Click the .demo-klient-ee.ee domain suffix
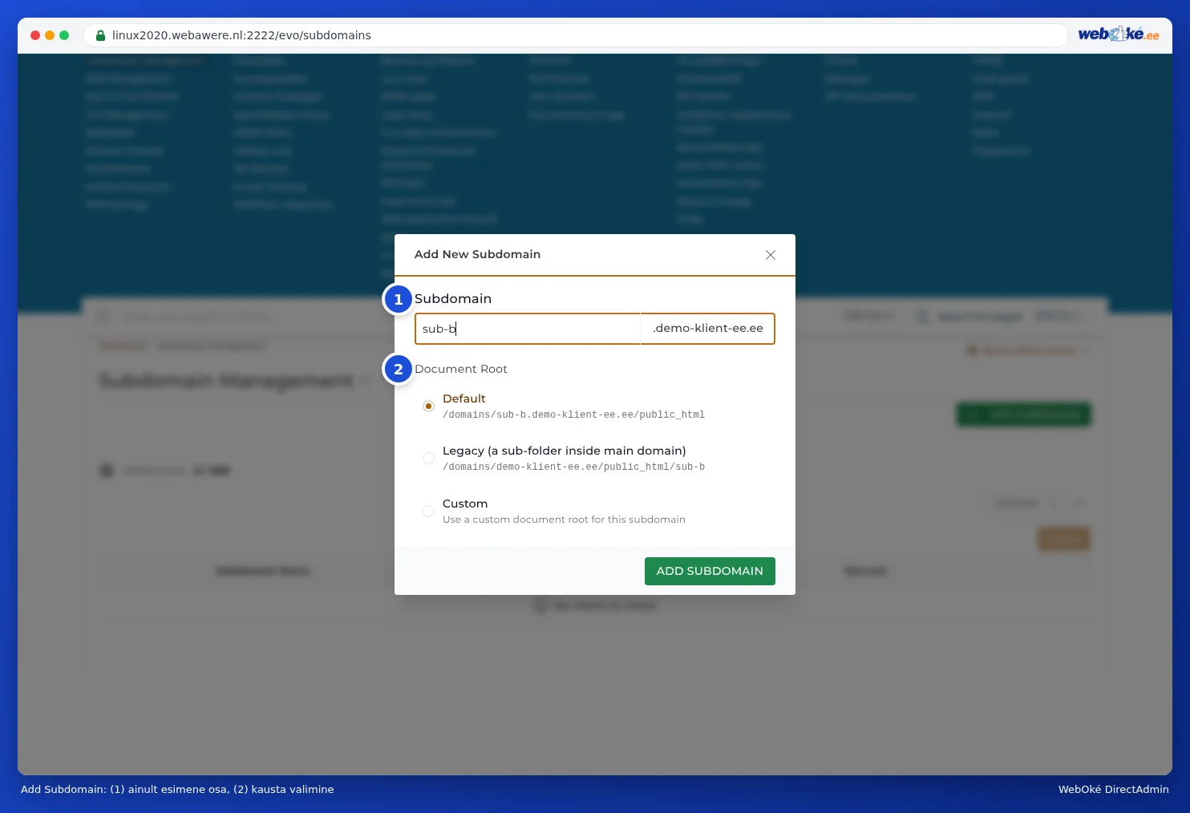1190x813 pixels. [708, 329]
